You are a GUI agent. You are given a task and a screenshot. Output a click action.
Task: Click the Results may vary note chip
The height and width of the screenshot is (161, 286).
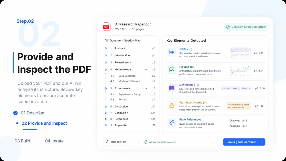239,106
